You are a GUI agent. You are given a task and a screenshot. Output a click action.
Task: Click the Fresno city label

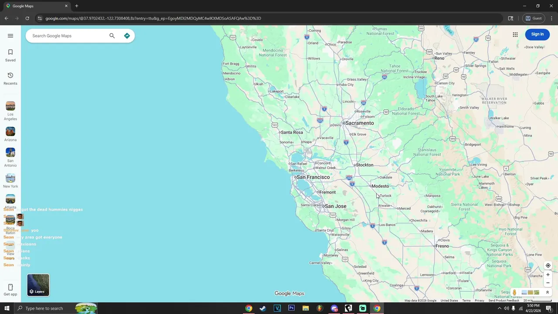pos(442,246)
